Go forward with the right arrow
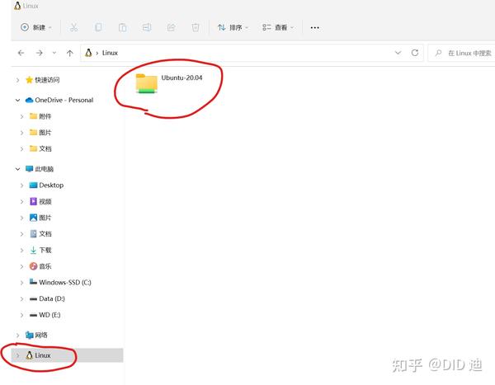This screenshot has height=385, width=495. [x=40, y=53]
